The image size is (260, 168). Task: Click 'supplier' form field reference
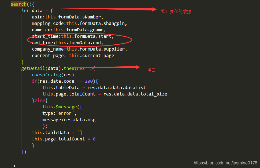coord(114,49)
